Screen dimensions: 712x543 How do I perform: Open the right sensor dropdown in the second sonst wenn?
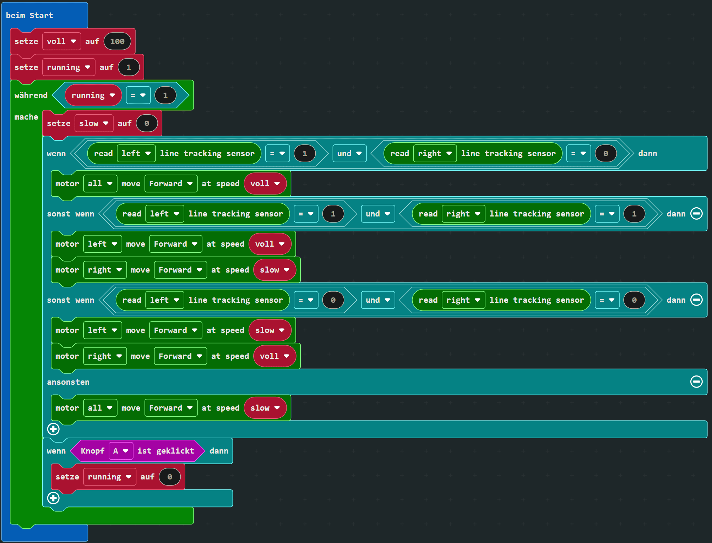pyautogui.click(x=463, y=300)
